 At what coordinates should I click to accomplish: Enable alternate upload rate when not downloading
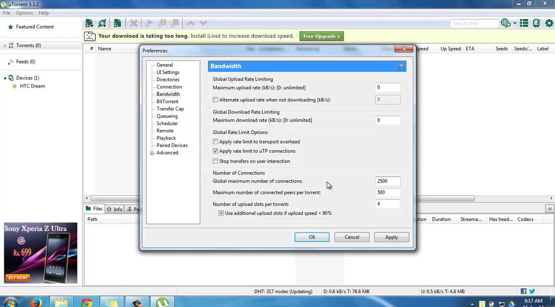tap(215, 100)
